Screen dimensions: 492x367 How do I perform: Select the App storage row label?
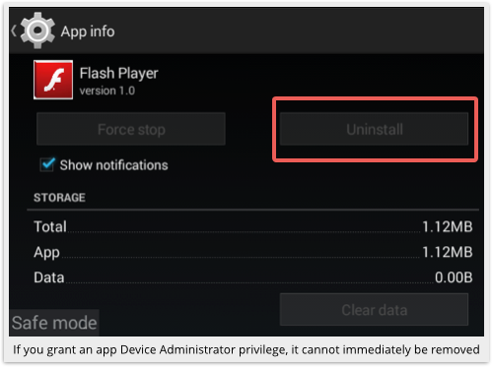click(46, 253)
